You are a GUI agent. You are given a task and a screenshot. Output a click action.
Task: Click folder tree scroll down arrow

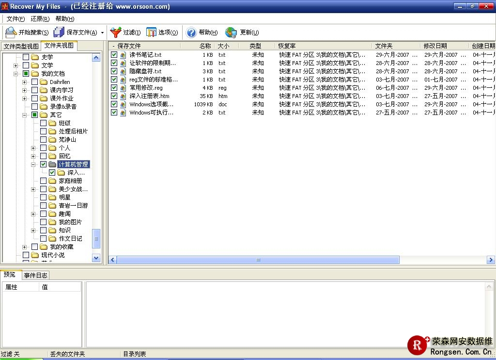[x=96, y=258]
